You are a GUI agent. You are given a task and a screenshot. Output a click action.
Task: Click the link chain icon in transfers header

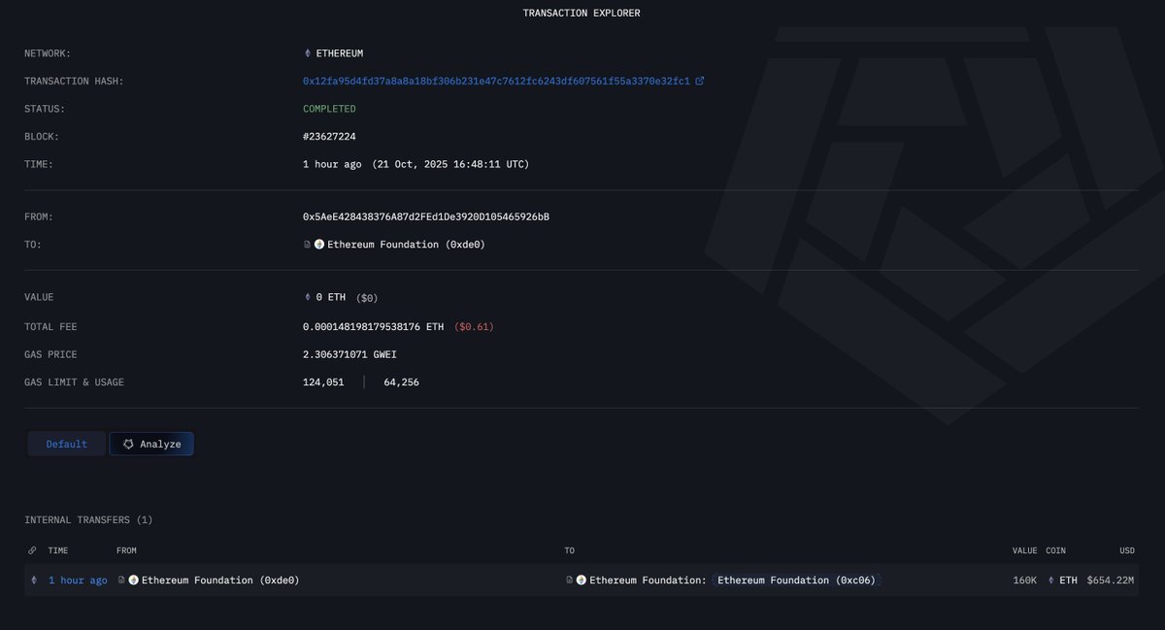pyautogui.click(x=33, y=550)
